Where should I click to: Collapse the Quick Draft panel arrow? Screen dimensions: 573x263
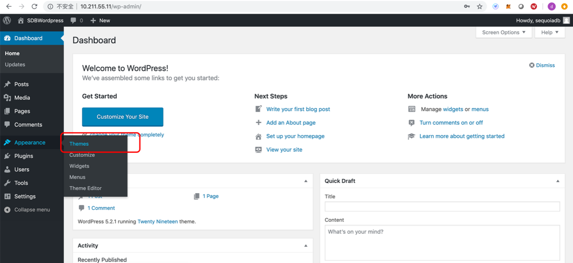[558, 181]
